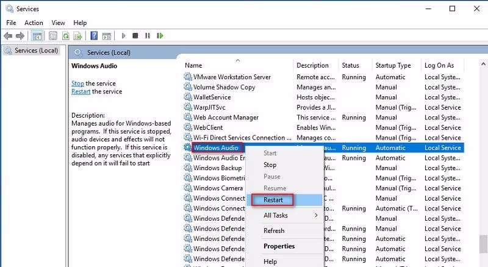This screenshot has height=267, width=488.
Task: Click gear icon of WalletService
Action: tap(188, 97)
